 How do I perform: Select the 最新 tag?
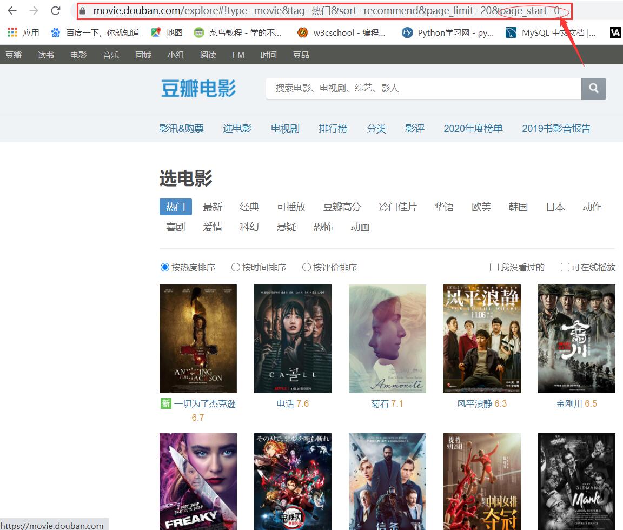(x=213, y=207)
